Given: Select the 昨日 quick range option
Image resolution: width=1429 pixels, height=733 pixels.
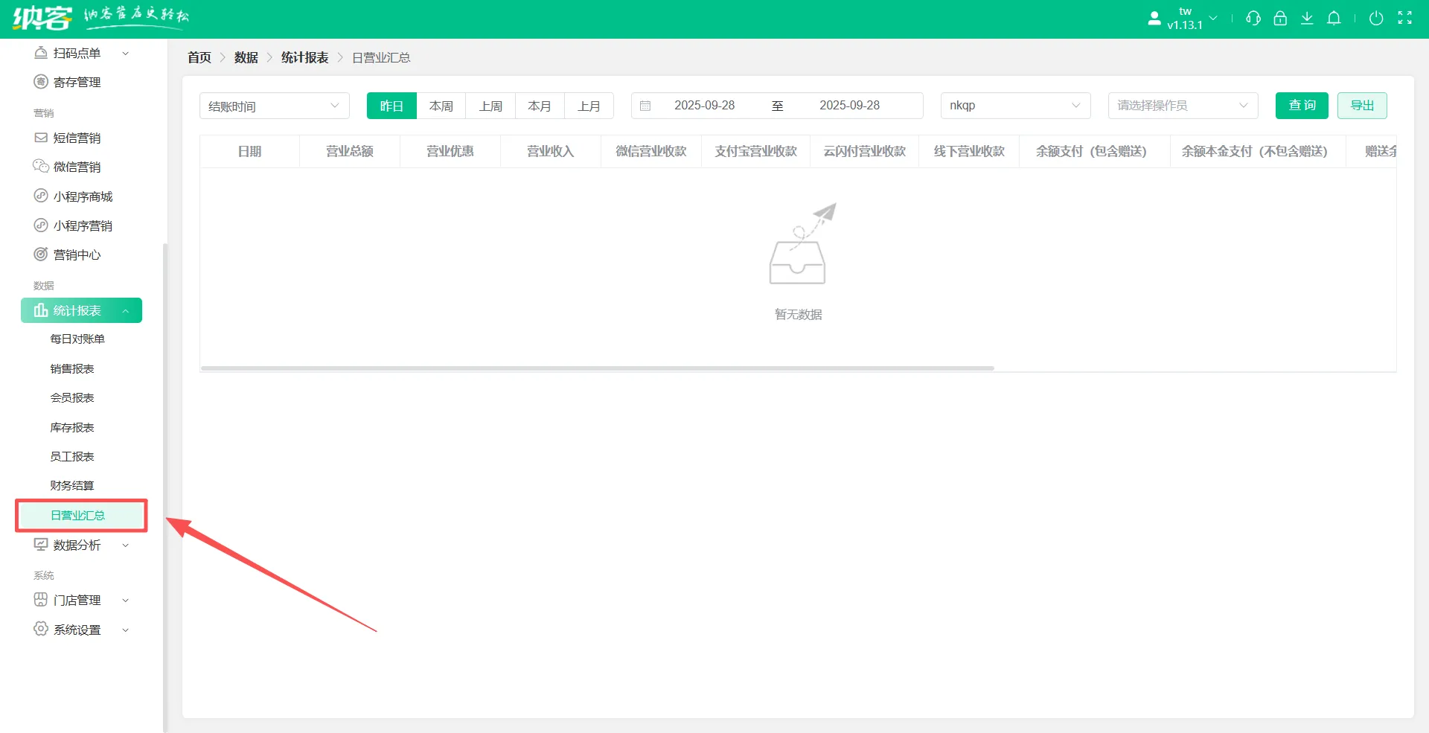Looking at the screenshot, I should 391,106.
